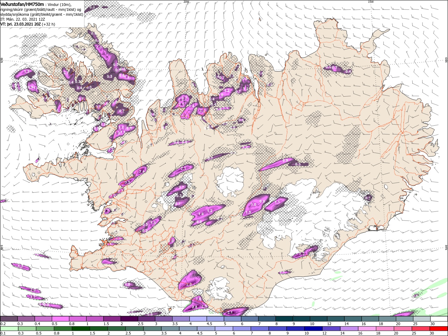Select the bright red swatch labeled 30
The height and width of the screenshot is (336, 448).
click(439, 329)
